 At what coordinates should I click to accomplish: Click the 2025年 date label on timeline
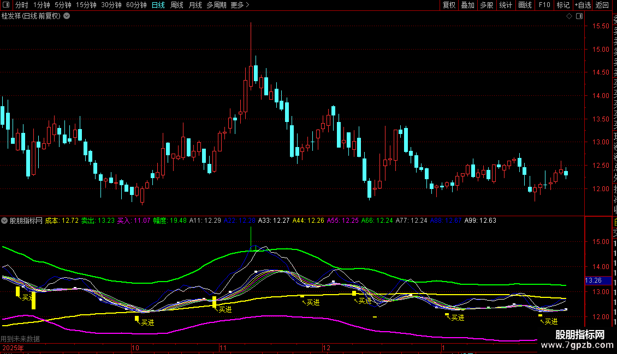(x=13, y=348)
